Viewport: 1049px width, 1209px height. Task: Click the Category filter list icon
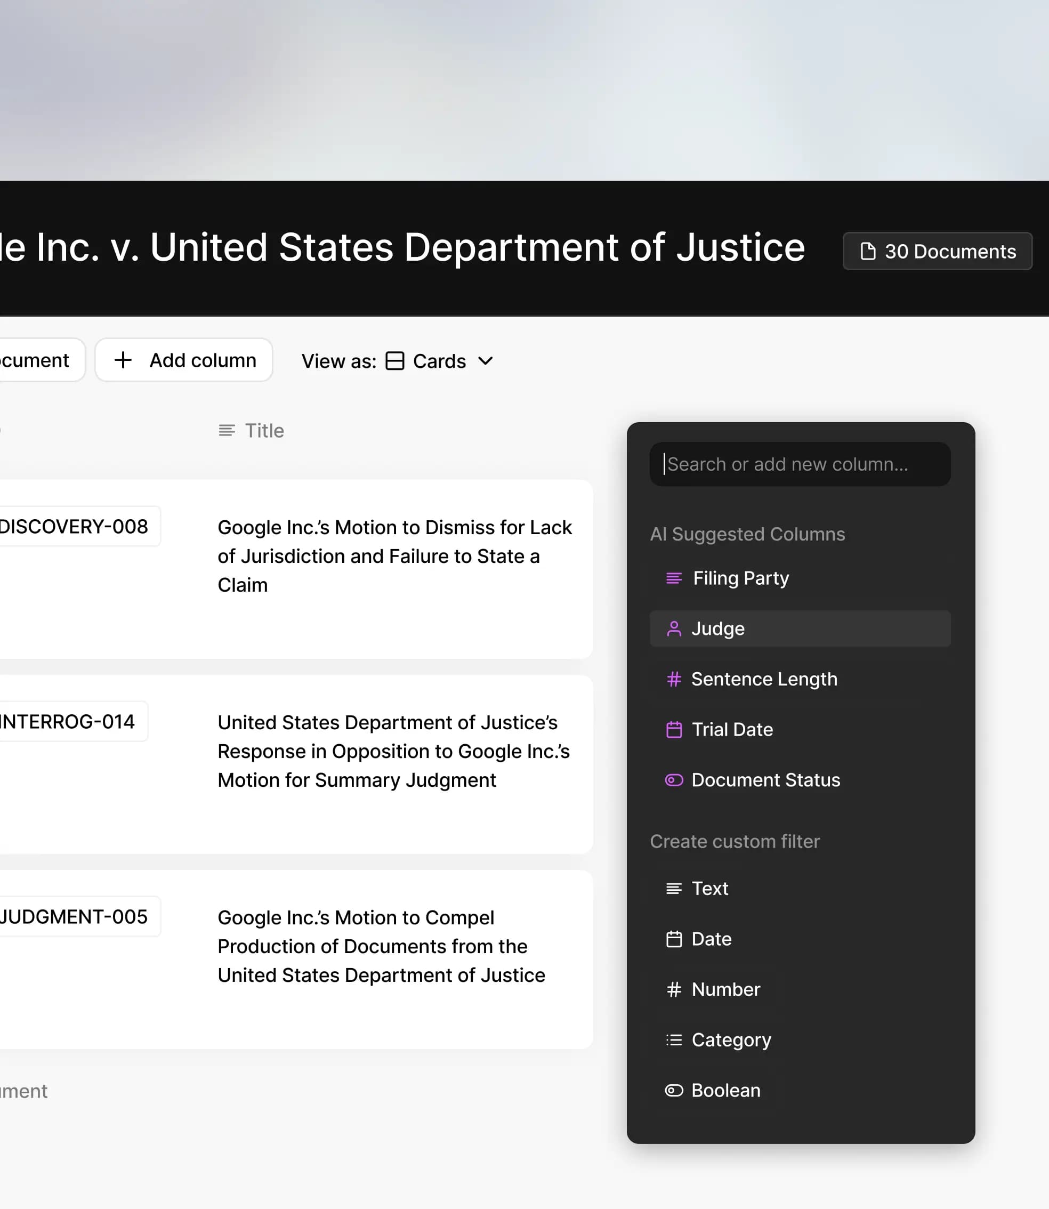pos(674,1040)
